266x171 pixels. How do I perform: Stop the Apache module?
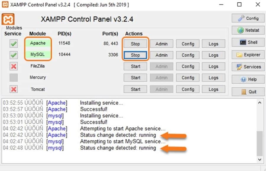pos(135,44)
